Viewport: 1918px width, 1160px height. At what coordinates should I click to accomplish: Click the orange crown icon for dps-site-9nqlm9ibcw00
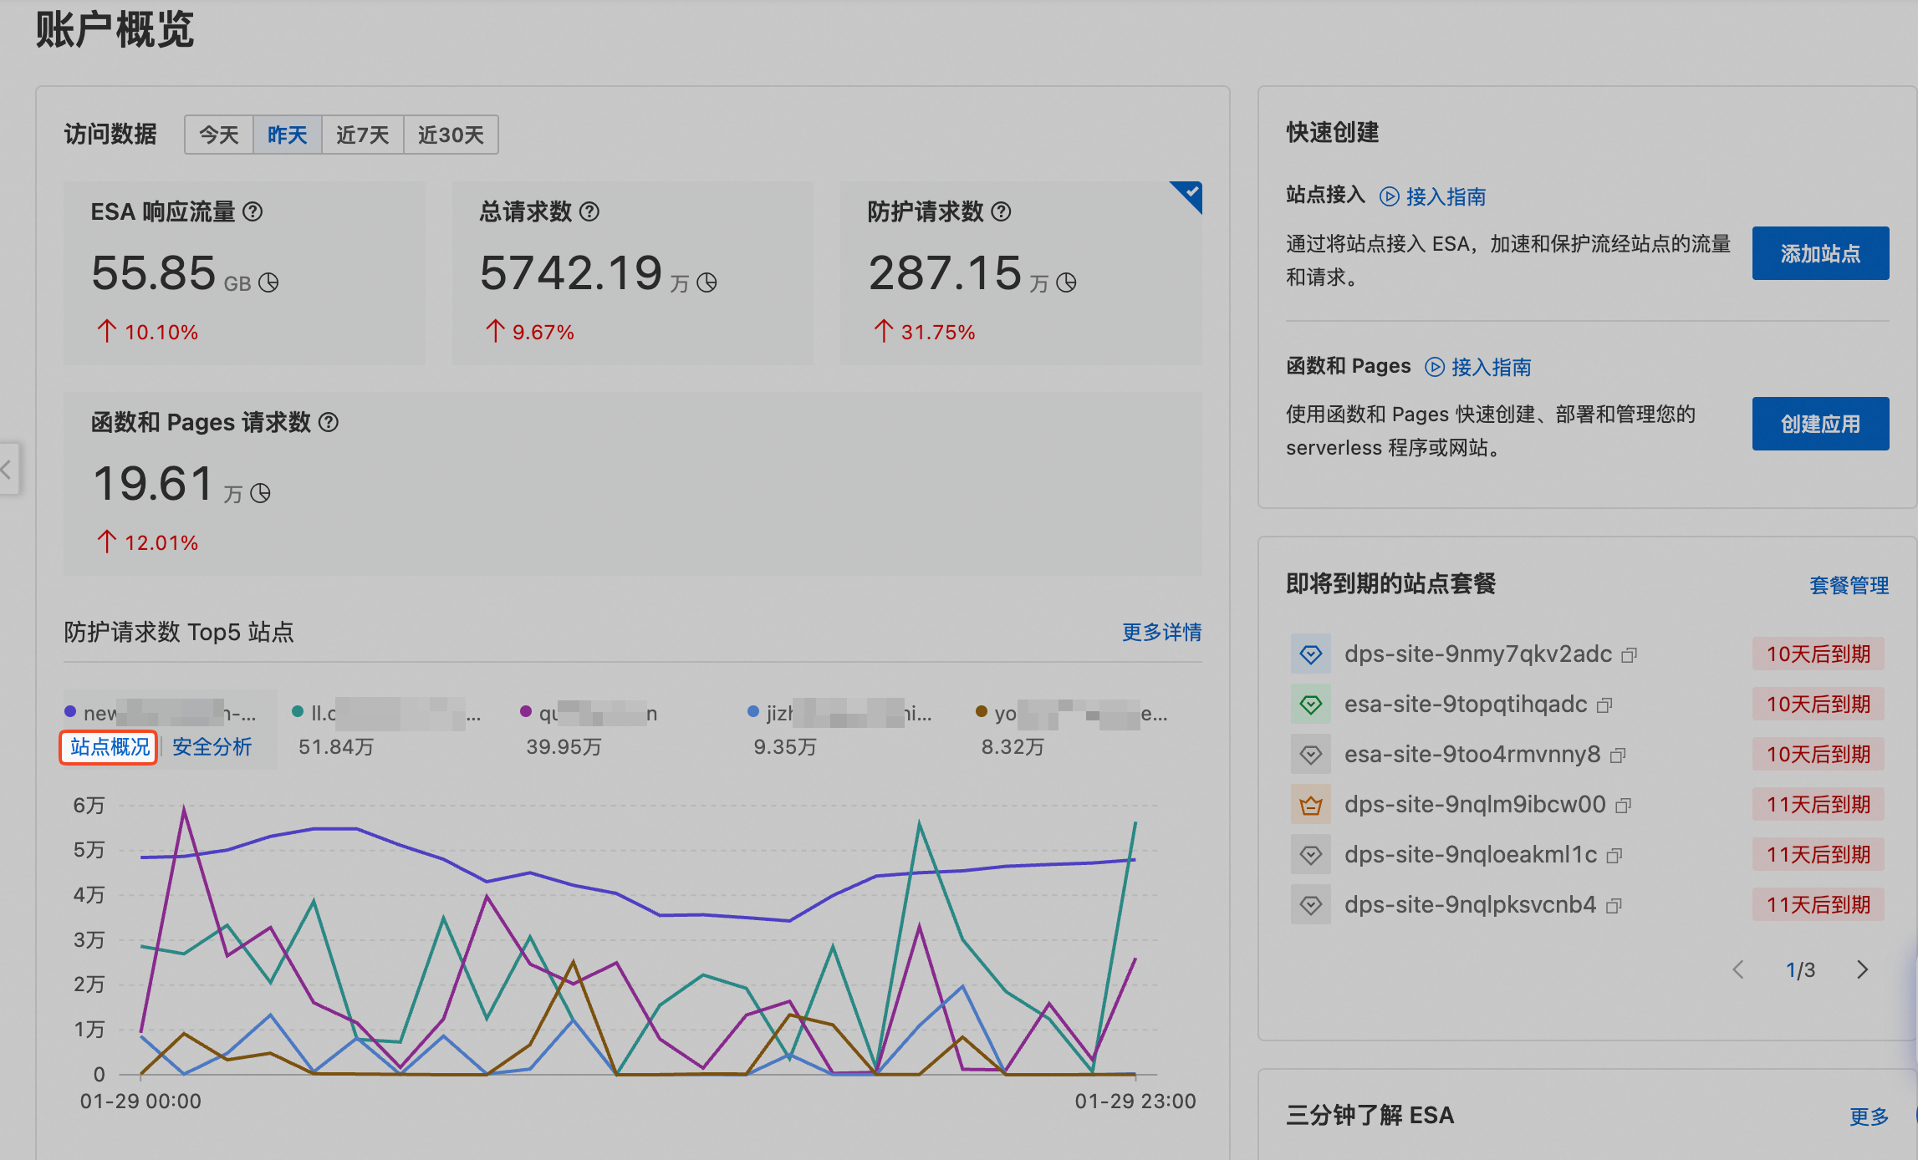click(x=1310, y=805)
